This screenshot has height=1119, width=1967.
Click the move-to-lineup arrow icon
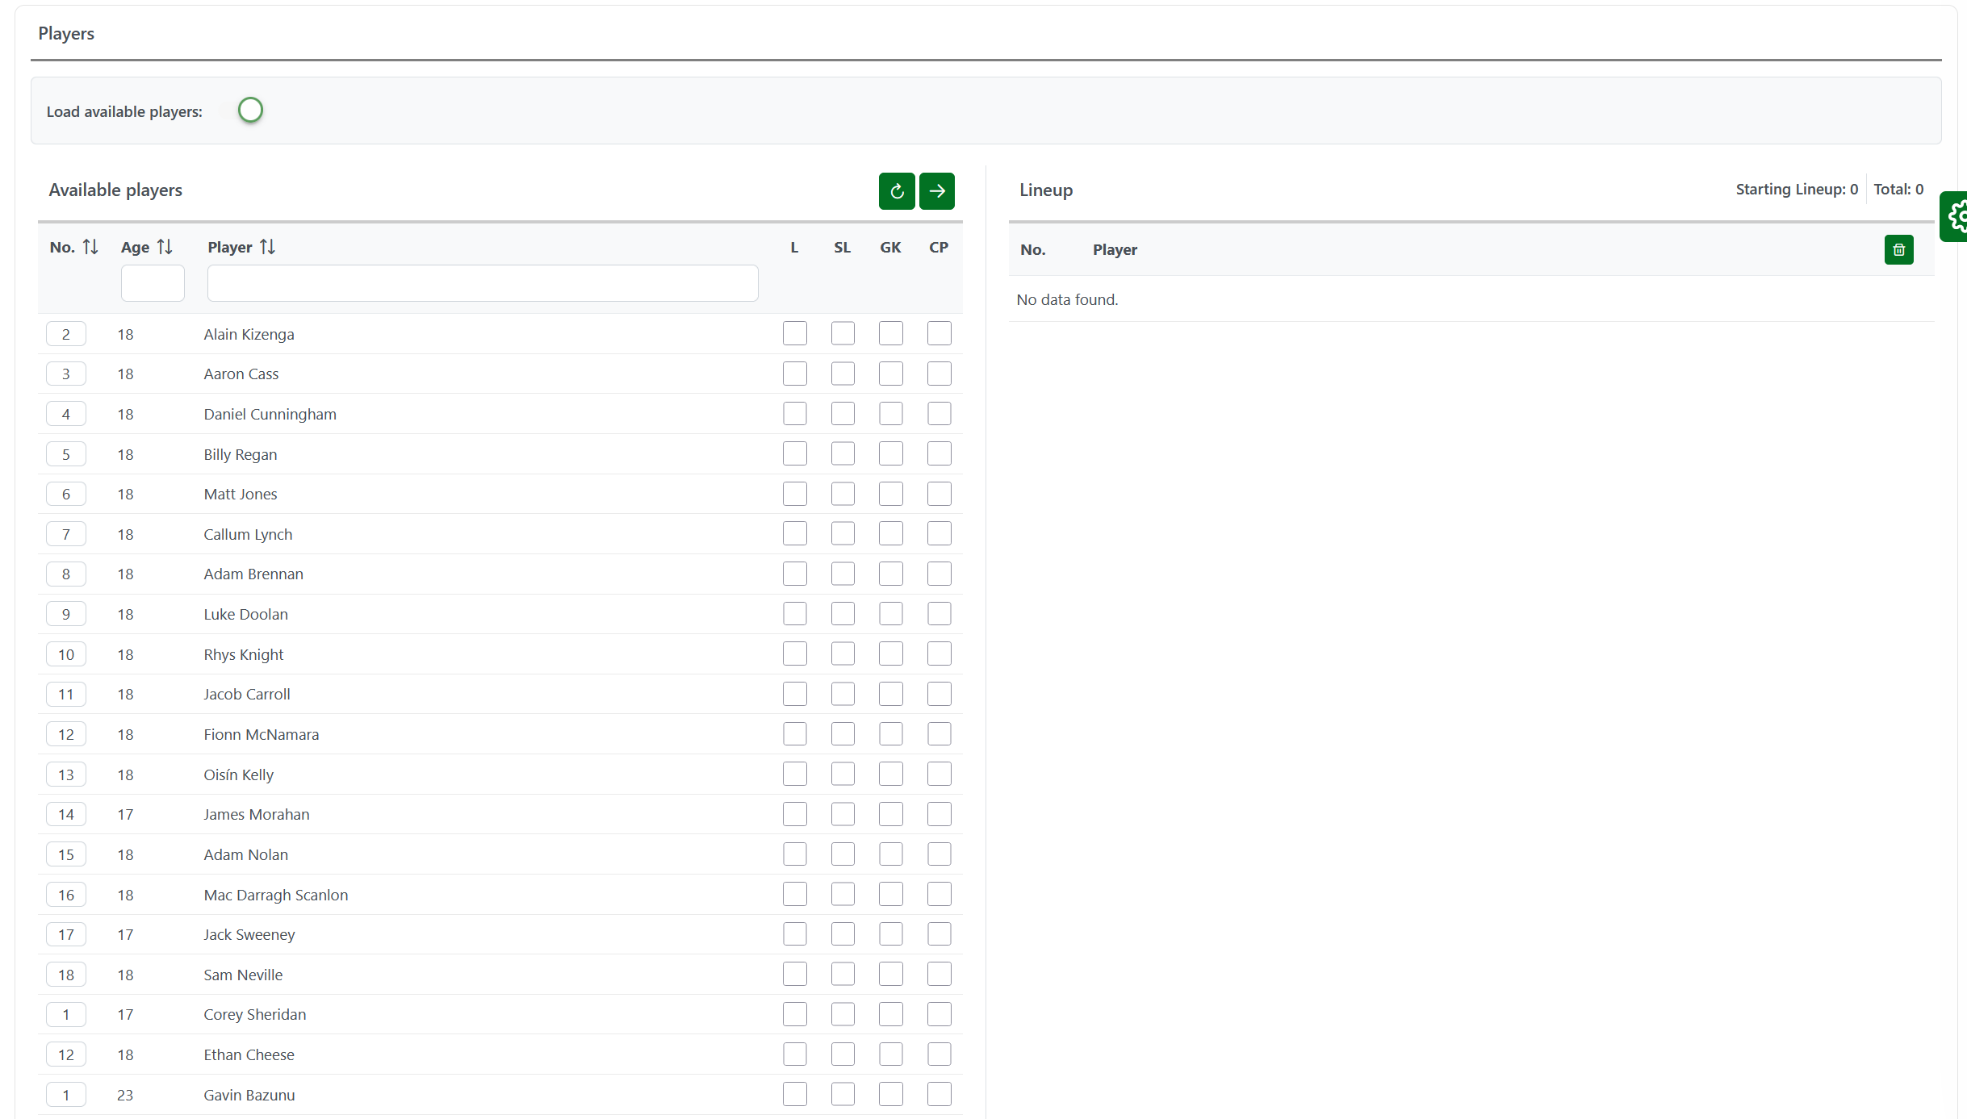pos(936,191)
